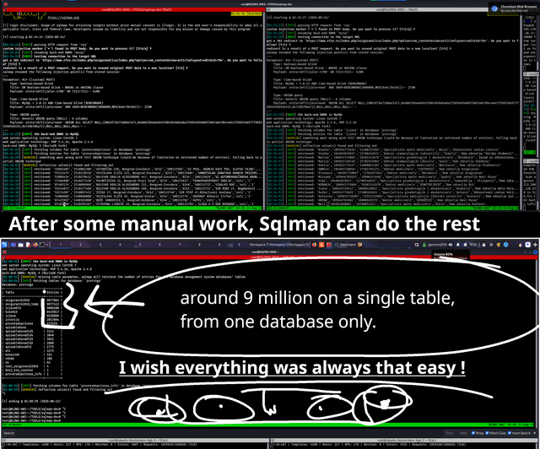Activate the Firefox window in the task list
The width and height of the screenshot is (540, 449).
[314, 245]
